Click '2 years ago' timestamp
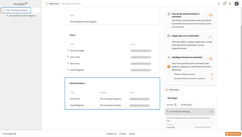Viewport: 242px width, 137px height. point(170,127)
